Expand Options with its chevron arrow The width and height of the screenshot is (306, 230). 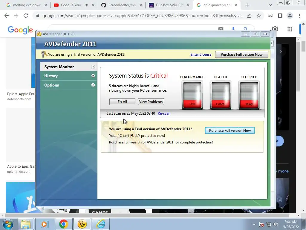[93, 85]
